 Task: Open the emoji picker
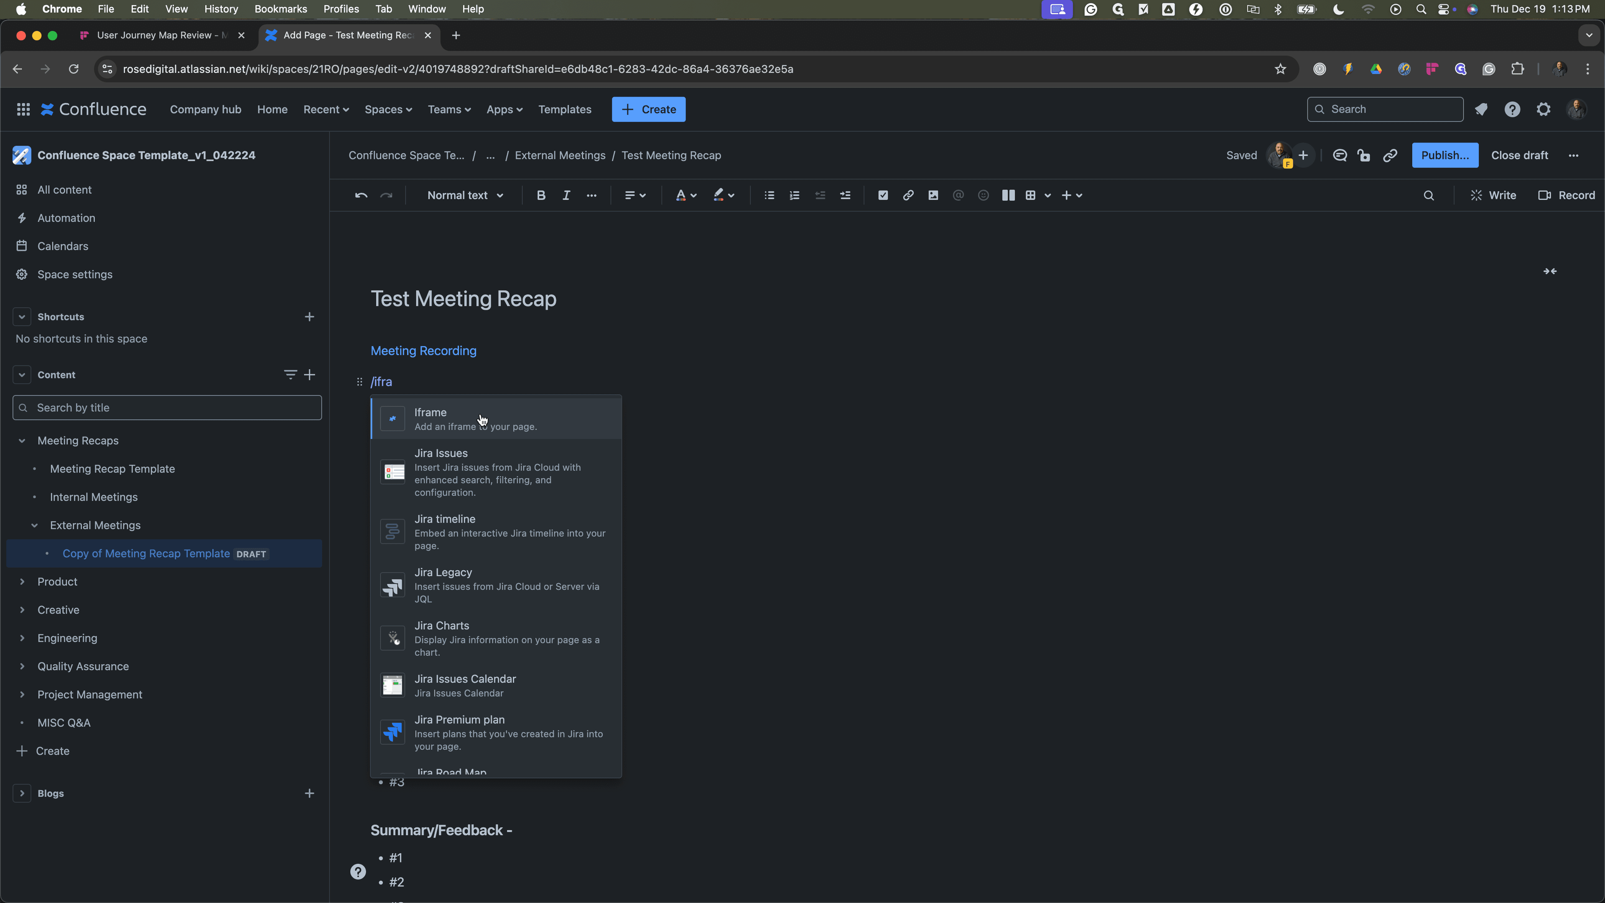tap(983, 195)
